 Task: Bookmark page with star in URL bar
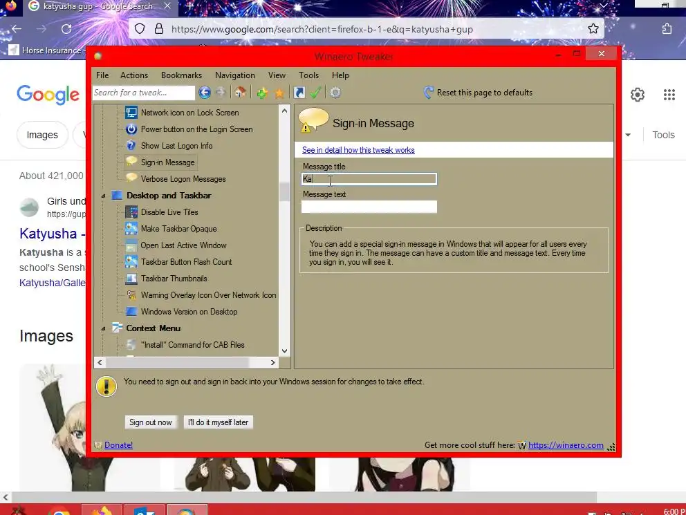click(x=593, y=29)
